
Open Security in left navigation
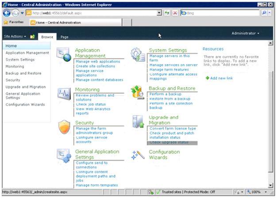(x=13, y=80)
